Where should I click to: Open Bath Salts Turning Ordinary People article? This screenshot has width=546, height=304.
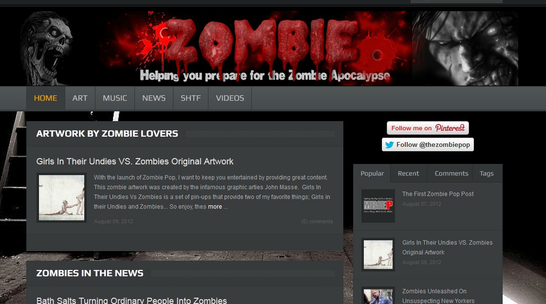(132, 301)
